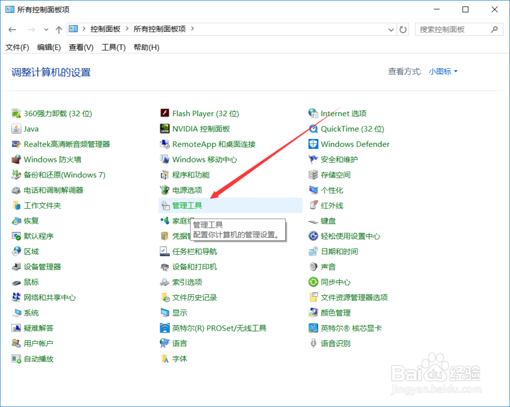Screen dimensions: 510x407
Task: Open the 字体 link
Action: (180, 359)
